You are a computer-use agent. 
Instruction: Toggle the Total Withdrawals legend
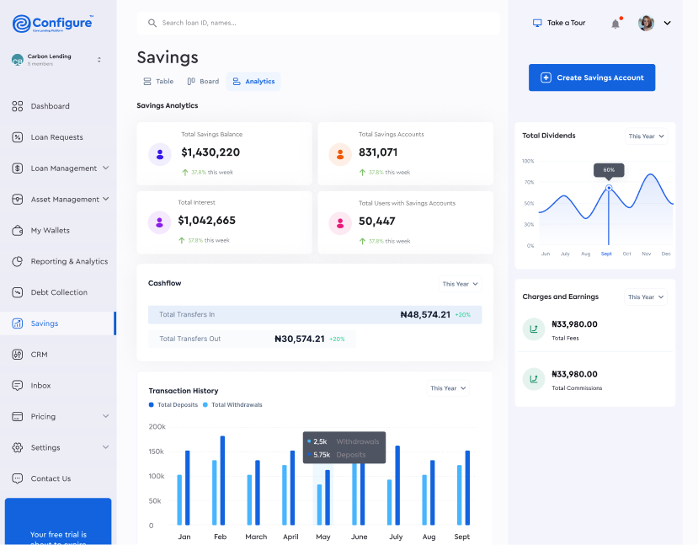[x=232, y=405]
